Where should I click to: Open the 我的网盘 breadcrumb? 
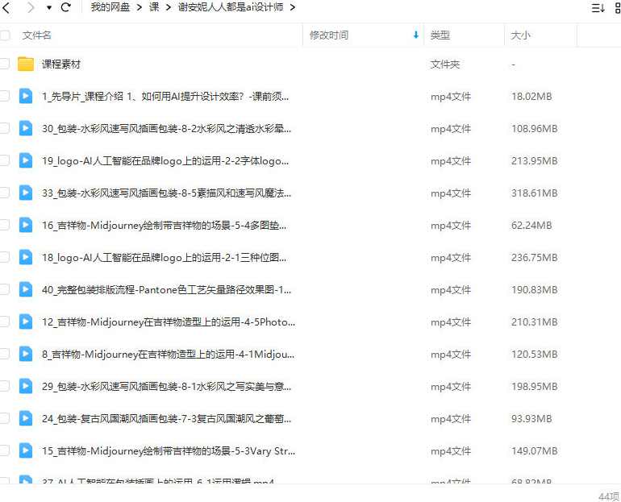pyautogui.click(x=110, y=7)
